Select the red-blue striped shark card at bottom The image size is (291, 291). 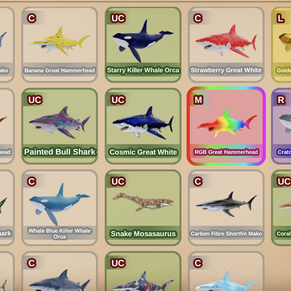coord(143,271)
